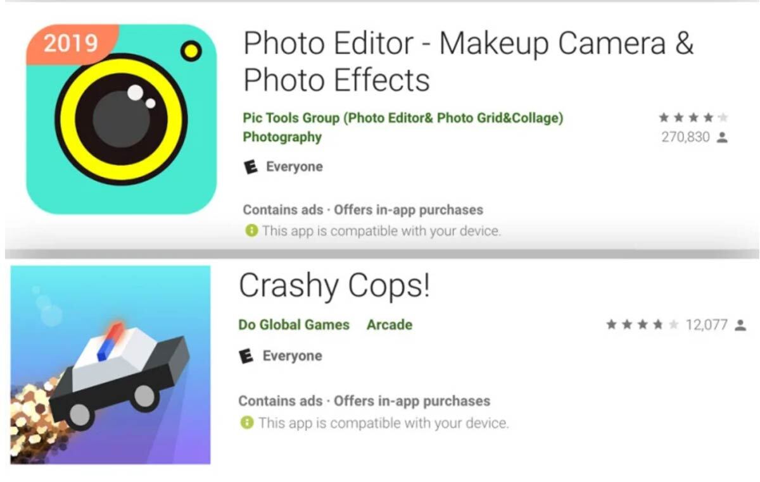Click the green info icon for Crashy Cops compatibility
The height and width of the screenshot is (482, 760).
coord(247,423)
